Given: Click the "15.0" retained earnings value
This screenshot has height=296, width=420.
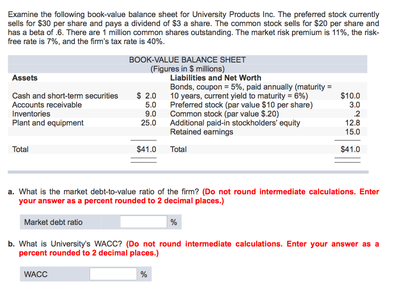Looking at the screenshot, I should pos(352,132).
